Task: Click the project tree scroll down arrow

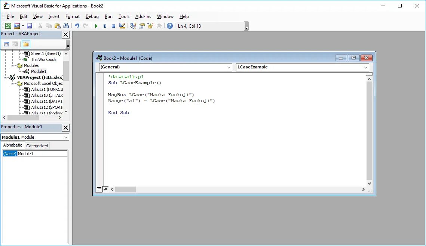Action: click(x=66, y=111)
